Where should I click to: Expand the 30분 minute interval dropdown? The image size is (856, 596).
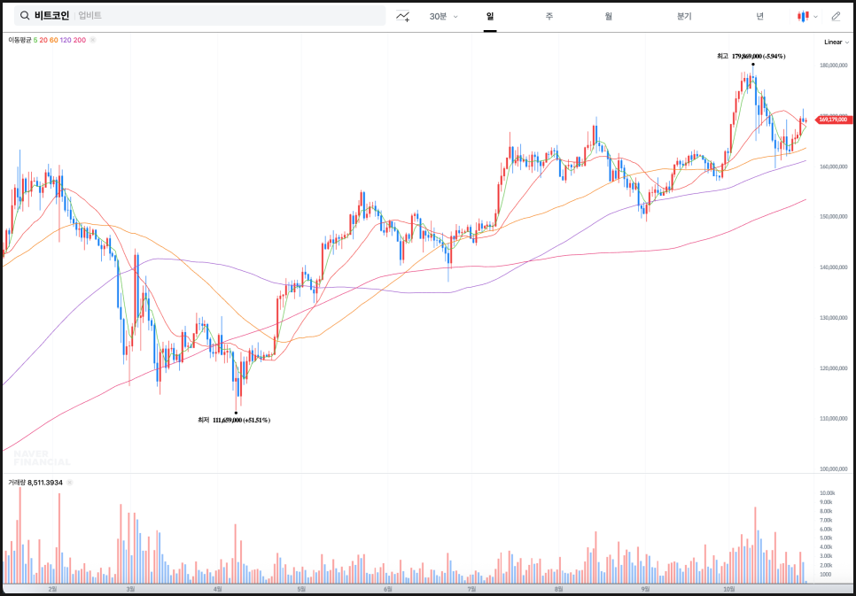coord(443,16)
